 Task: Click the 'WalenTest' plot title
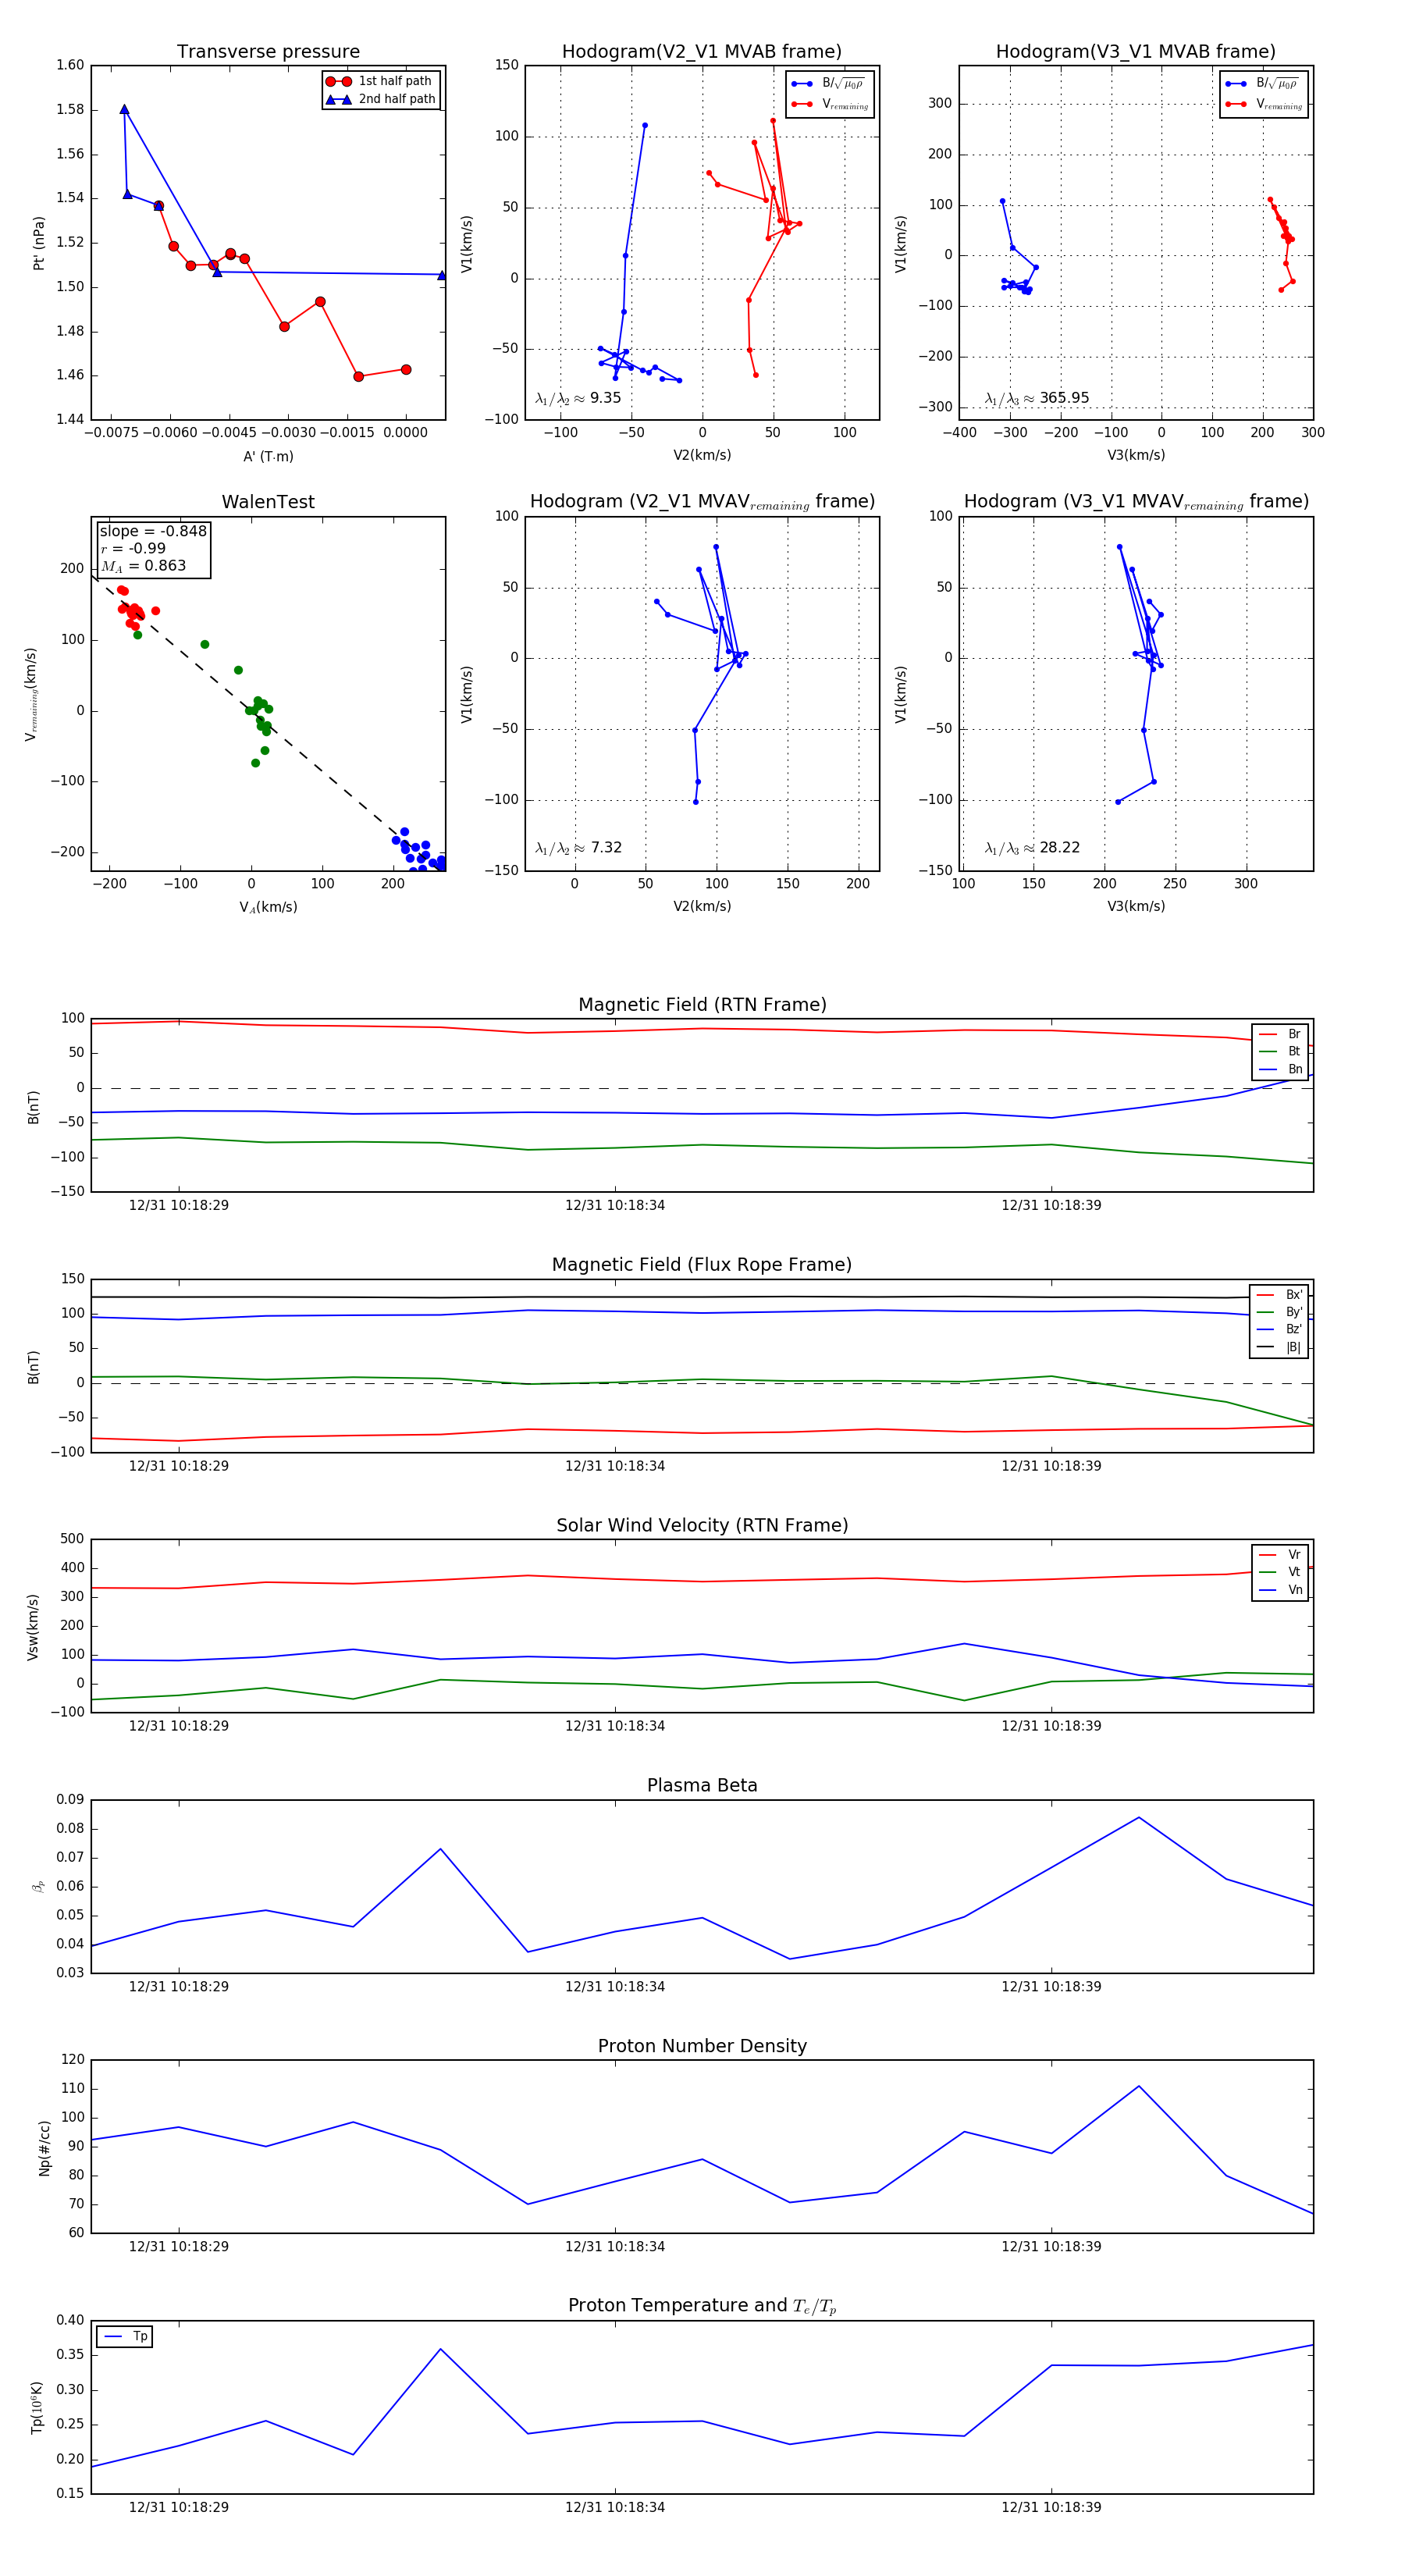[x=268, y=502]
